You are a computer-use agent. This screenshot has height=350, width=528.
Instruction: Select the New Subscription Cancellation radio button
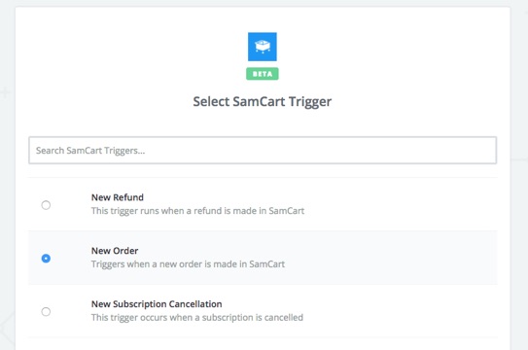pyautogui.click(x=46, y=312)
